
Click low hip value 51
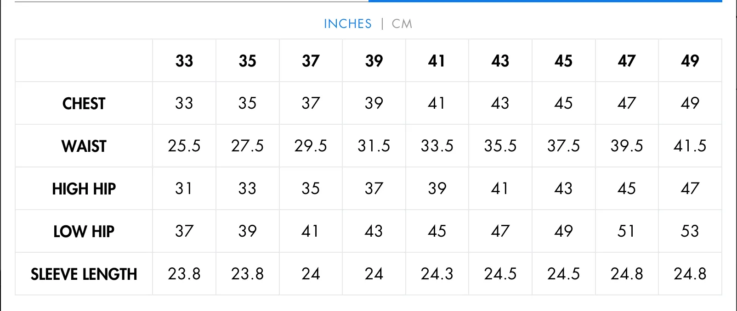point(626,231)
